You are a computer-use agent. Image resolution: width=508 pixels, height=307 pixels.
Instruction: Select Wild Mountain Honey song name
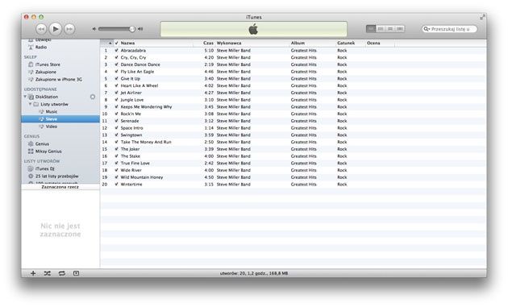142,177
